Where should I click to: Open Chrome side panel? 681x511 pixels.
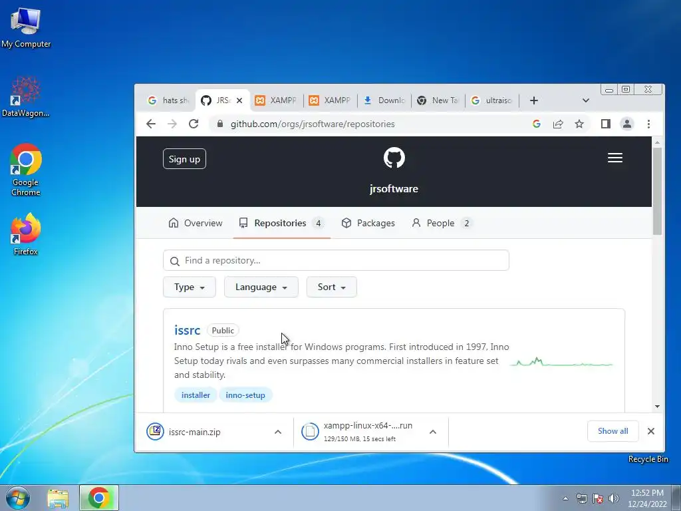pyautogui.click(x=605, y=124)
